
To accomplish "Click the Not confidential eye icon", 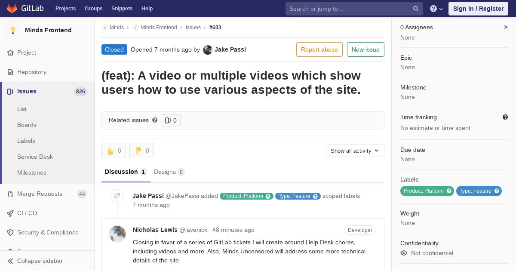I will point(404,253).
